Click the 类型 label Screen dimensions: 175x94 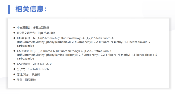[20, 80]
